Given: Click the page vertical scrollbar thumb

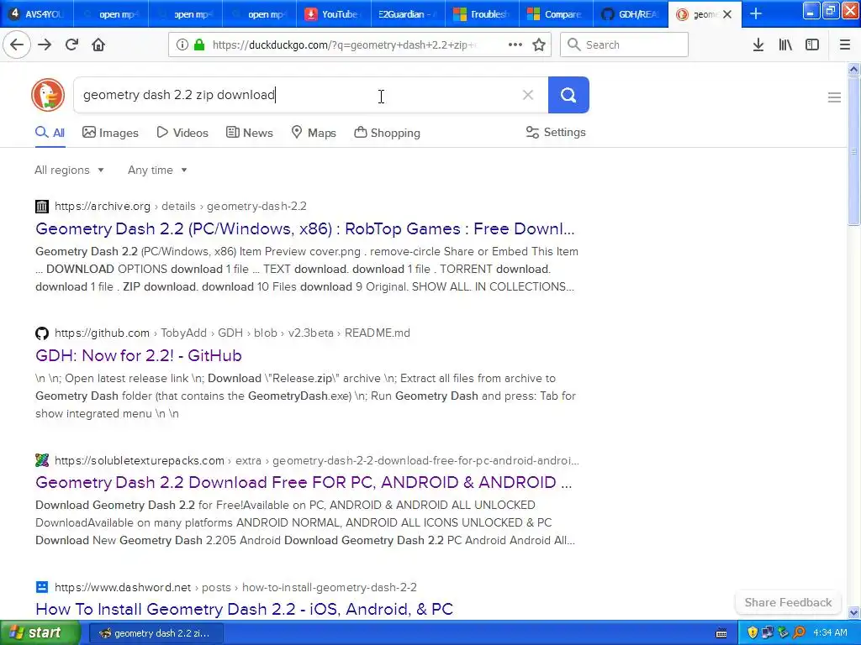Looking at the screenshot, I should [x=853, y=151].
